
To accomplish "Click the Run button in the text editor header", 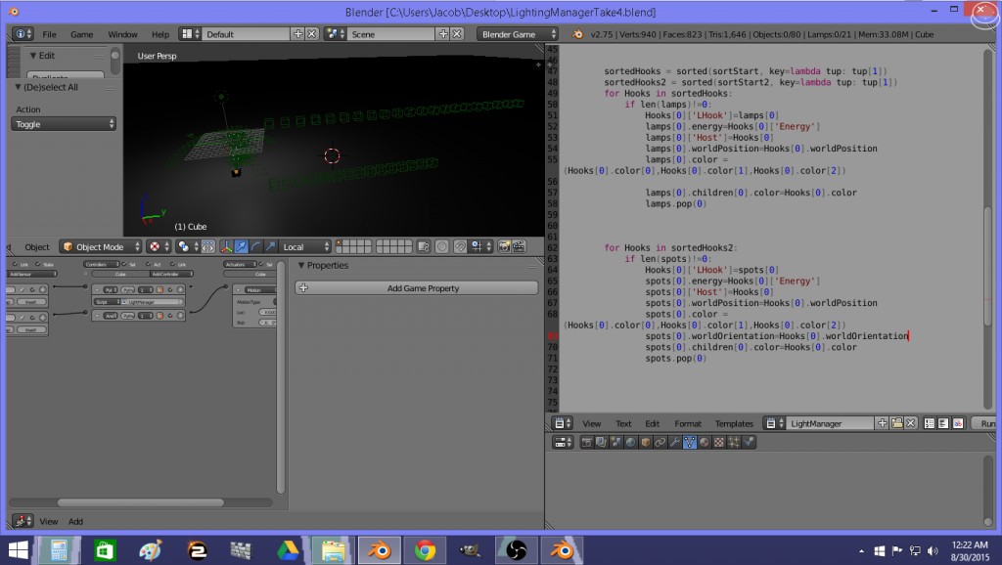I will (x=992, y=423).
